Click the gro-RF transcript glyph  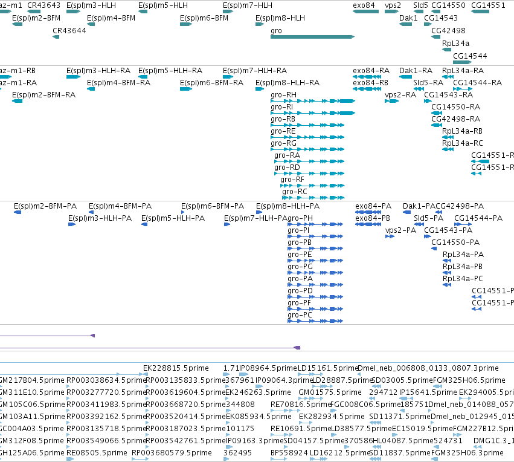pyautogui.click(x=312, y=186)
